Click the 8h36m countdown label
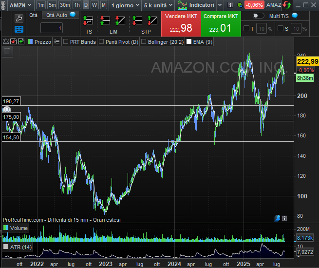 tap(305, 78)
